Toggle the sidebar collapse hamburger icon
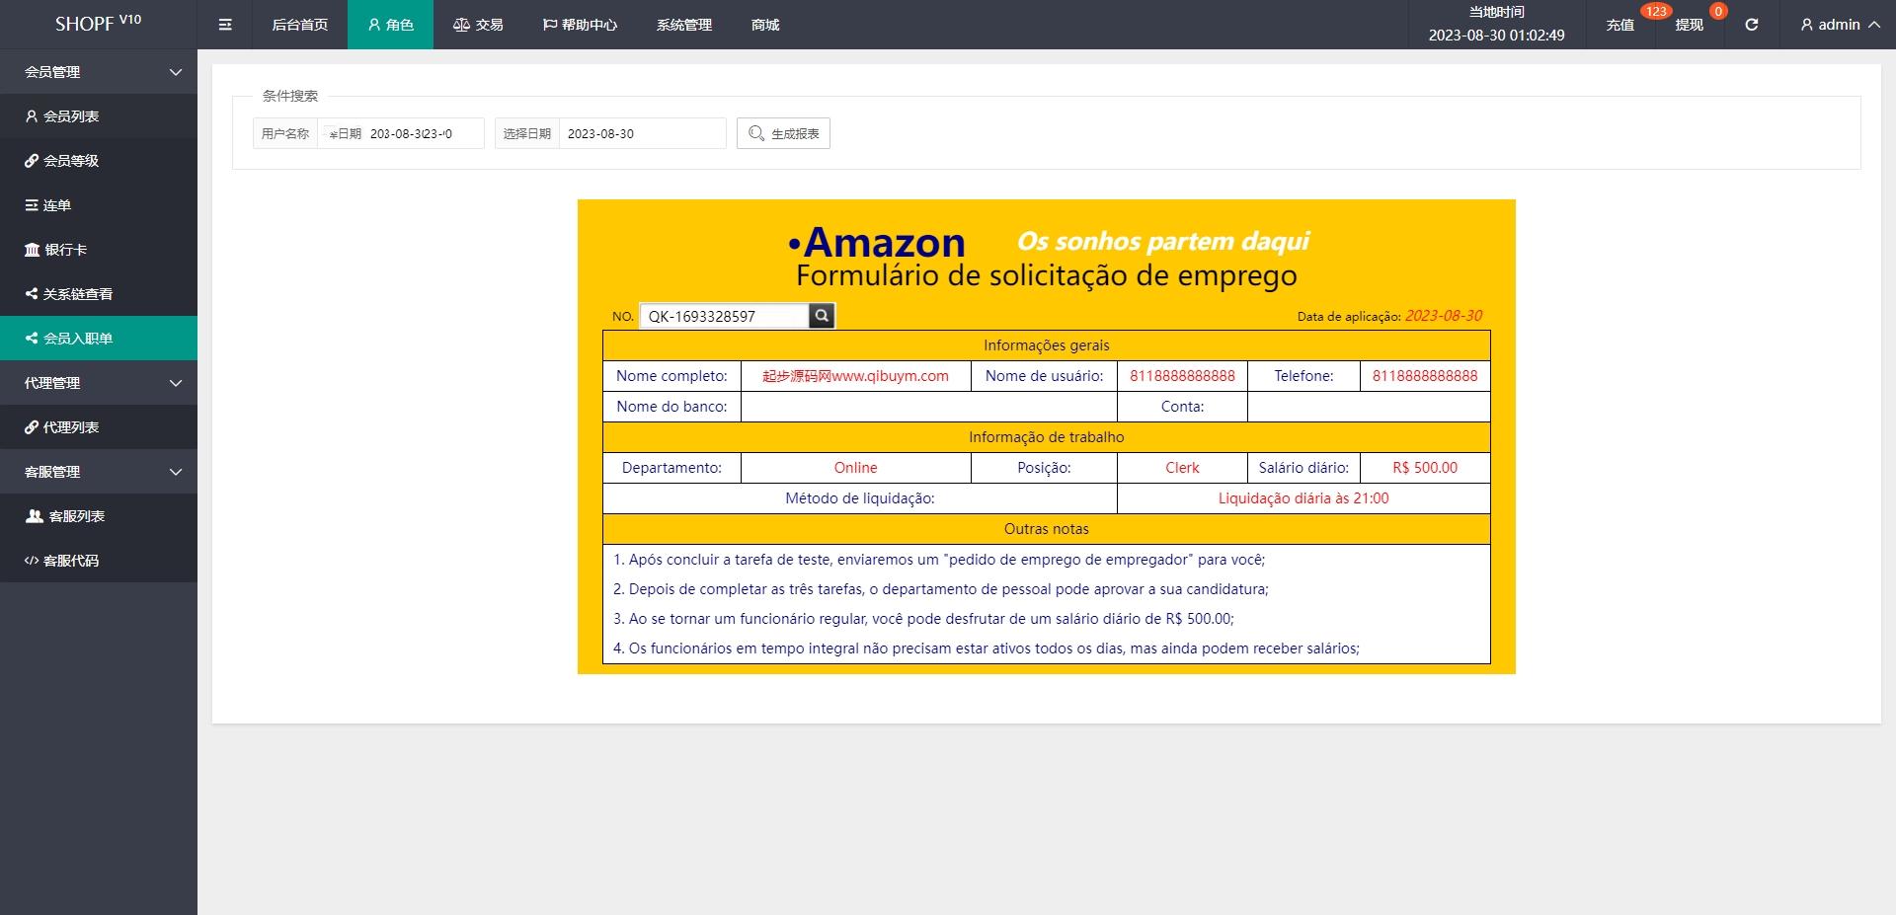Image resolution: width=1896 pixels, height=915 pixels. [x=225, y=25]
